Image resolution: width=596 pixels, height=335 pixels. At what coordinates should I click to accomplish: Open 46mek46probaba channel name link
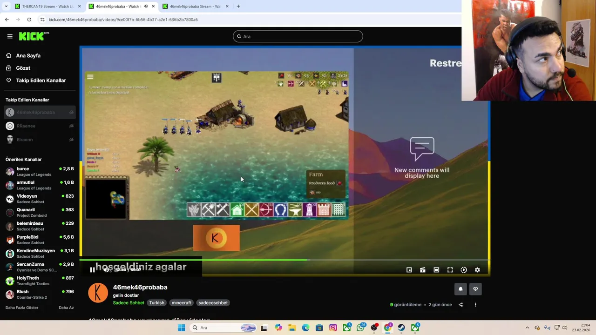click(140, 287)
